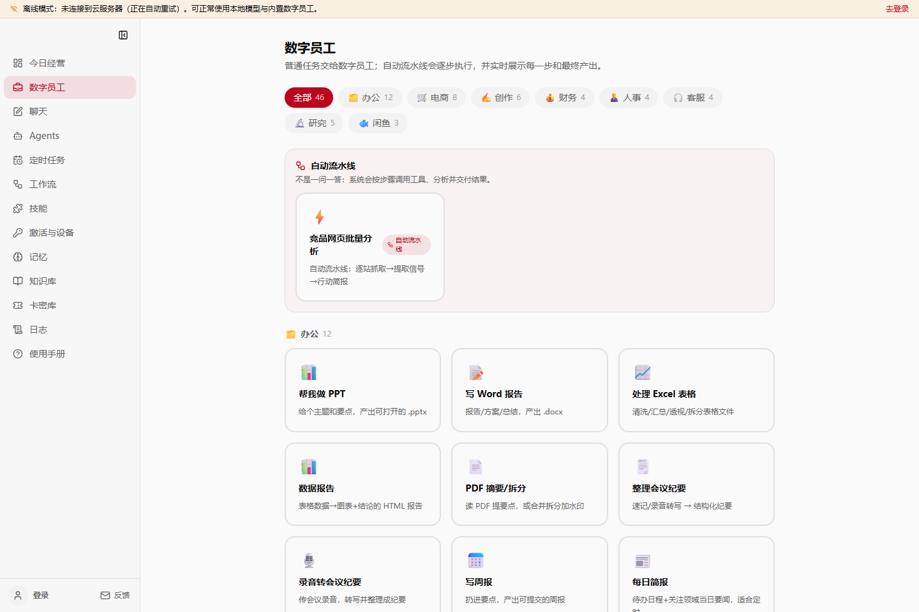
Task: Open 聊天 edit icon in sidebar
Action: pos(18,112)
